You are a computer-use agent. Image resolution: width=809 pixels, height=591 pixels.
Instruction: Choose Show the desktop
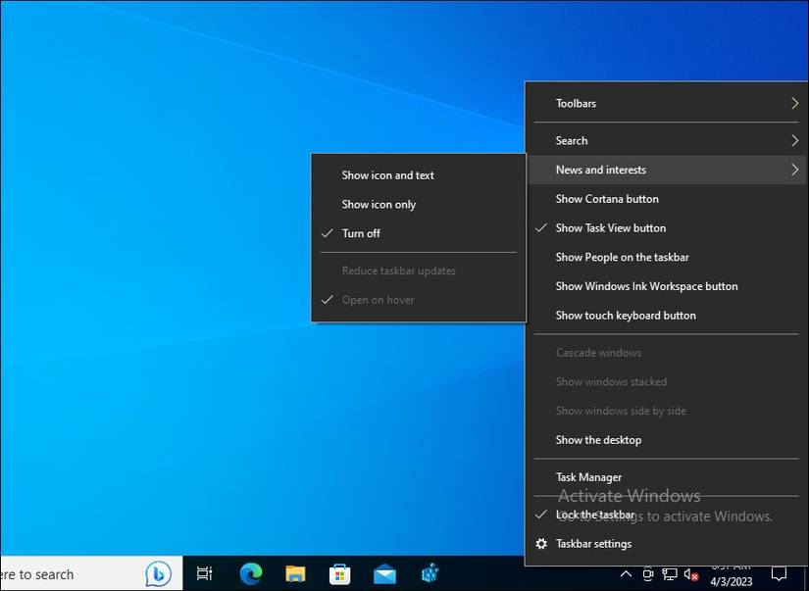[667, 440]
